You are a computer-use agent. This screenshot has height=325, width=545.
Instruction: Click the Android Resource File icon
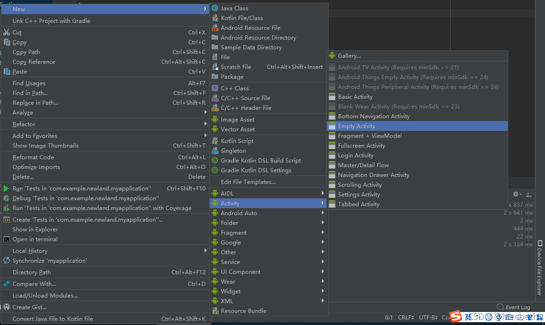pyautogui.click(x=215, y=27)
